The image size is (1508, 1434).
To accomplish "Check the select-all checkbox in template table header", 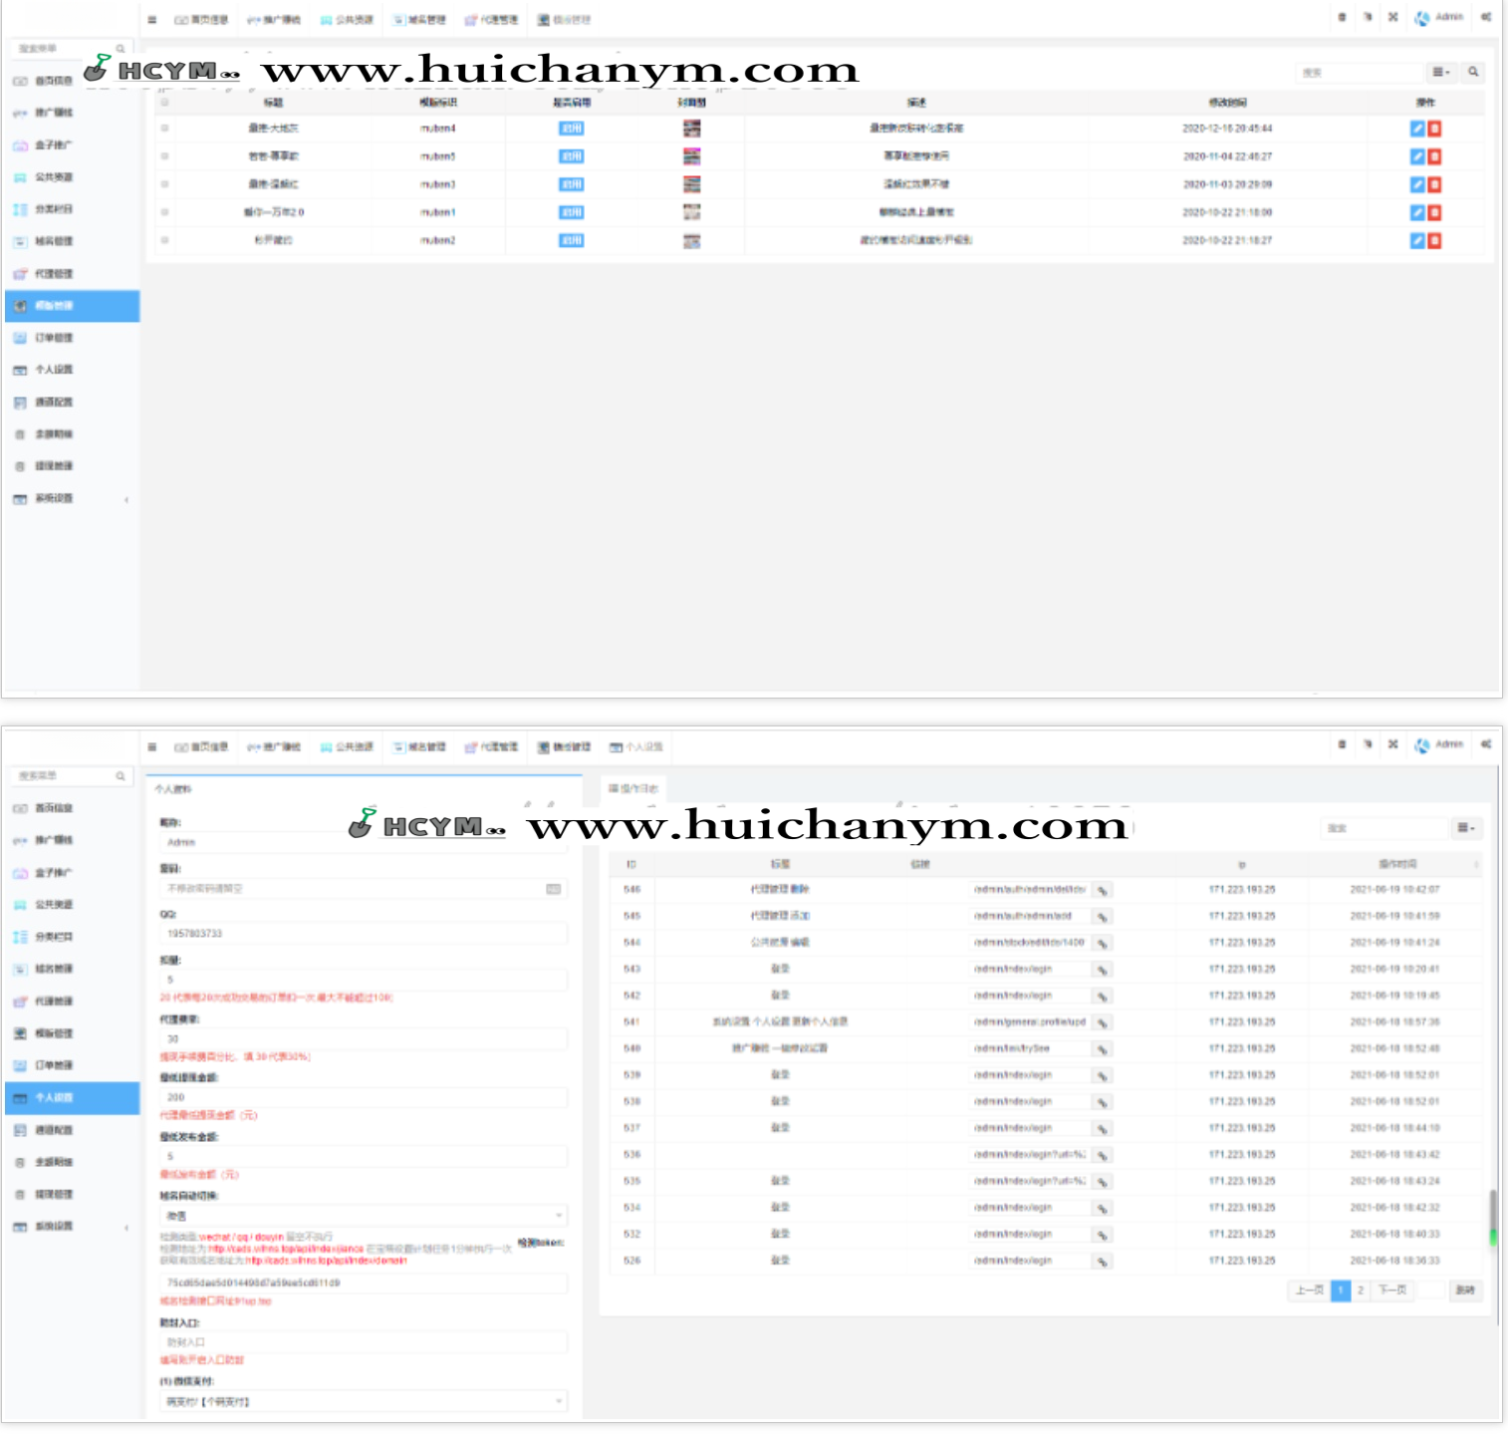I will click(x=165, y=102).
